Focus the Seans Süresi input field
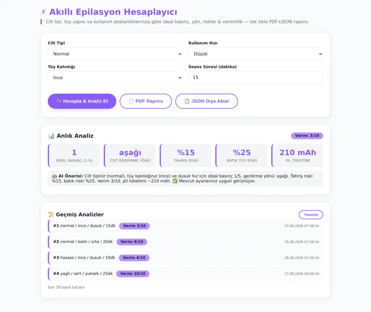This screenshot has height=312, width=371. click(x=256, y=77)
